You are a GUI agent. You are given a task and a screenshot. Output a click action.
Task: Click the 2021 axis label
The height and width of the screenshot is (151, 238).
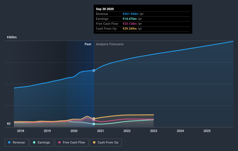[101, 131]
